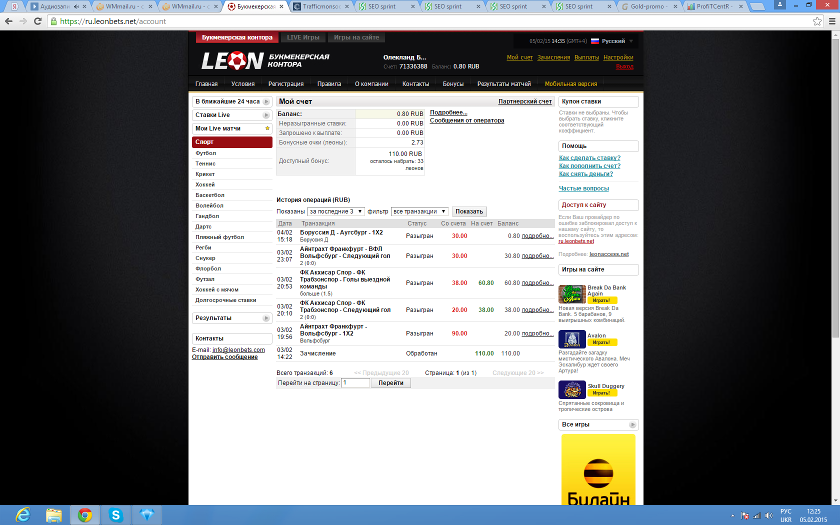Click the network signal tray icon
Viewport: 840px width, 525px height.
click(x=757, y=515)
